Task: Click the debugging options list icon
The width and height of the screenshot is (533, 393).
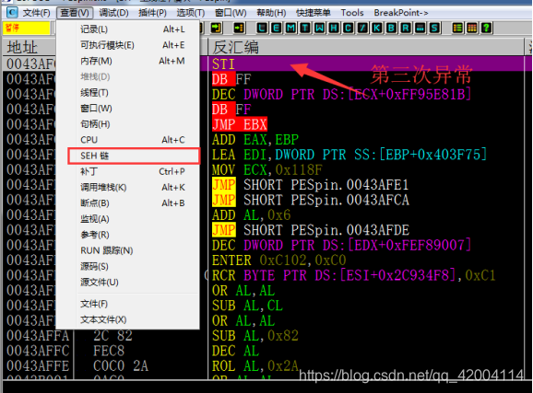Action: point(457,28)
